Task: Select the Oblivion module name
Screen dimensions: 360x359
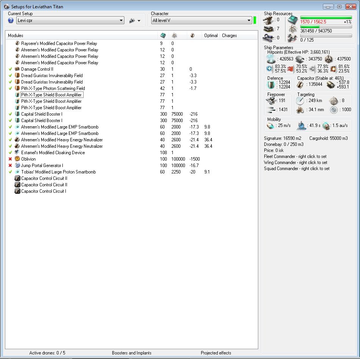Action: pyautogui.click(x=28, y=159)
